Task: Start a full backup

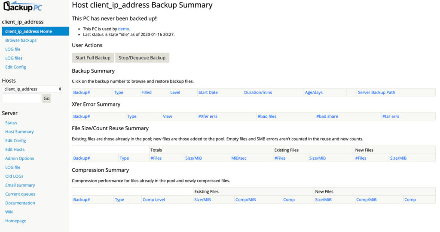Action: tap(93, 58)
